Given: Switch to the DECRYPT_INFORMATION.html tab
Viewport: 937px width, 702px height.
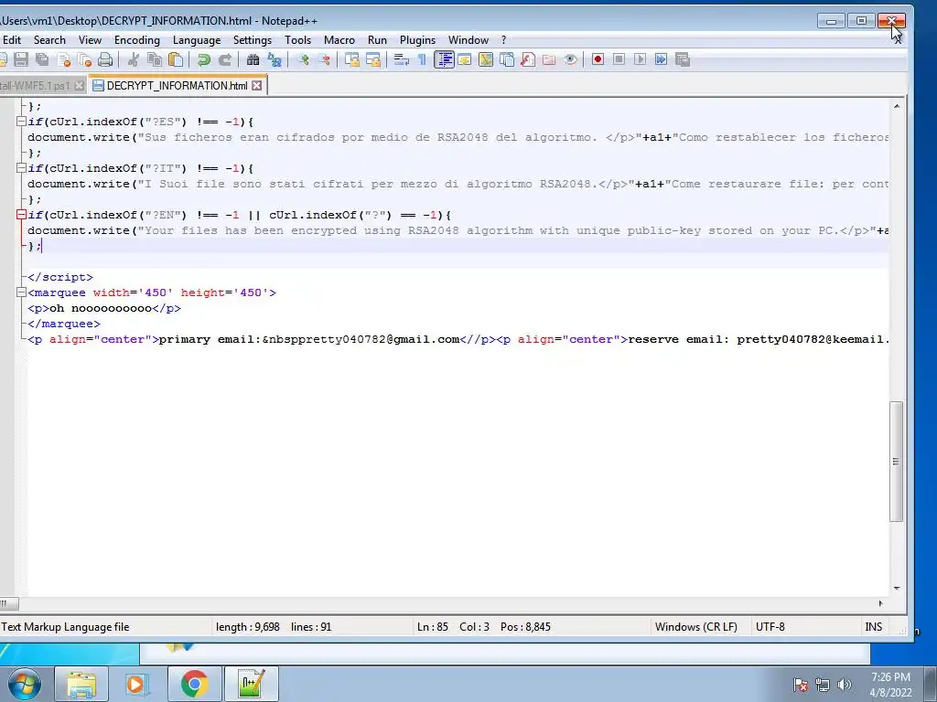Looking at the screenshot, I should click(177, 85).
